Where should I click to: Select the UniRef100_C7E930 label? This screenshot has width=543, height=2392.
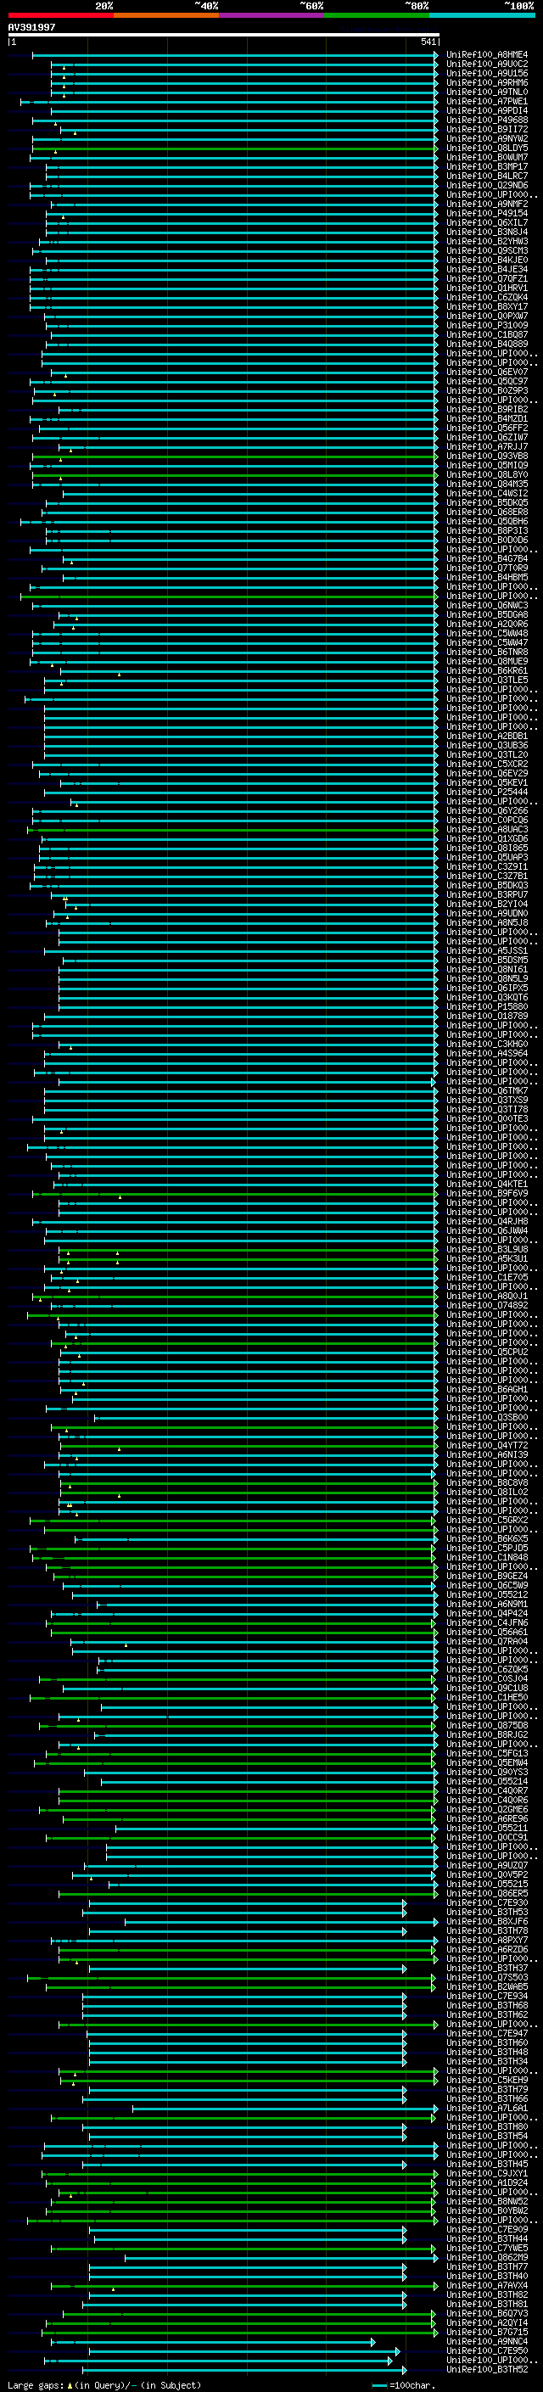pos(487,1902)
